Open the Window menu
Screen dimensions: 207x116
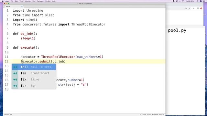point(48,1)
